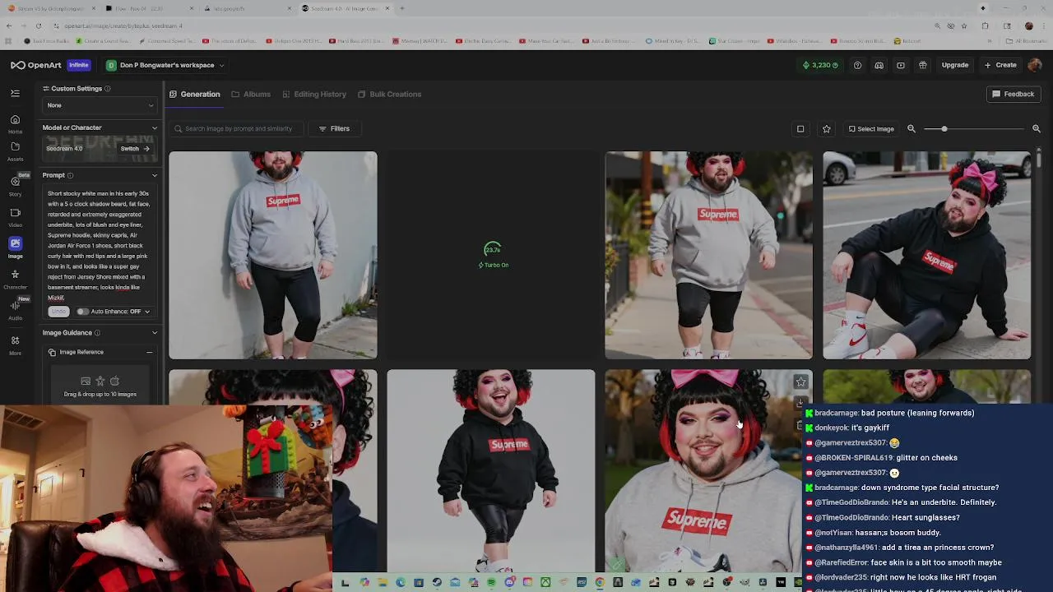Collapse Model or Character section
1053x592 pixels.
coord(154,127)
